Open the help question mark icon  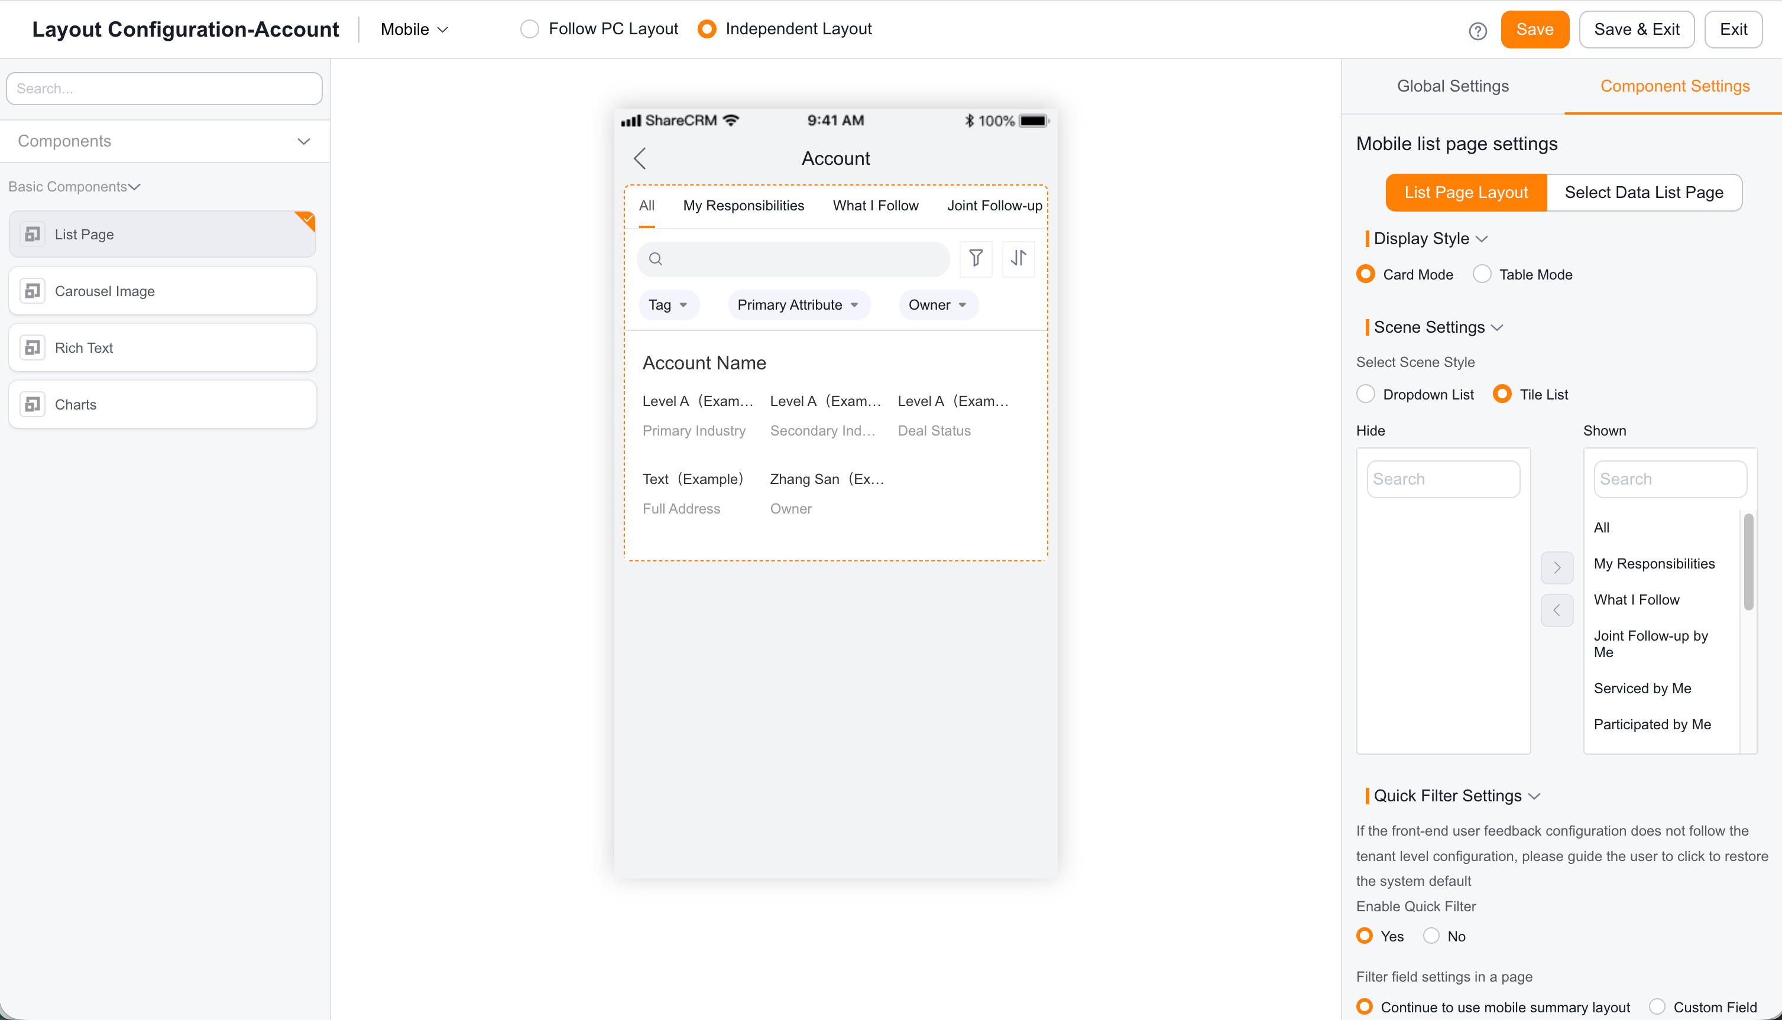click(x=1477, y=30)
